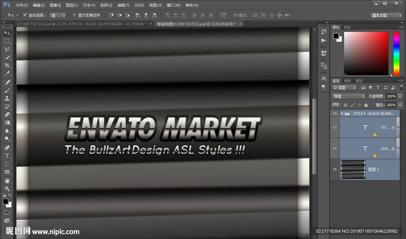Switch to the 通道 (Channels) tab

[x=347, y=81]
